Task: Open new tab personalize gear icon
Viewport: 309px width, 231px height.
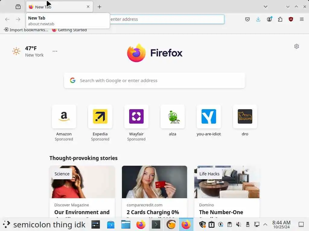Action: 297,46
